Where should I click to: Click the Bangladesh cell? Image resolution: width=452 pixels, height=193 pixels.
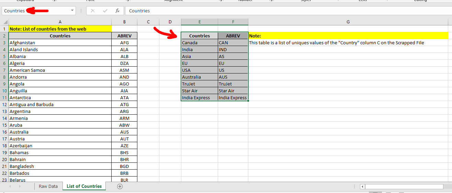click(60, 166)
